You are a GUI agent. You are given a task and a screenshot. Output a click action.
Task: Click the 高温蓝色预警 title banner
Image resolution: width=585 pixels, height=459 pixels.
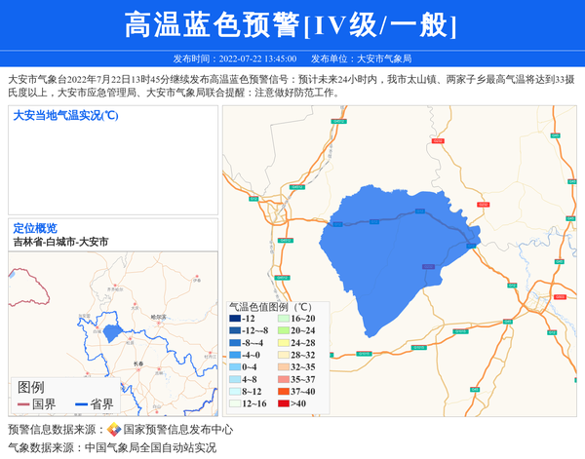[292, 25]
